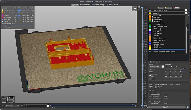Switch to the 3D editor cube view

(x=5, y=100)
